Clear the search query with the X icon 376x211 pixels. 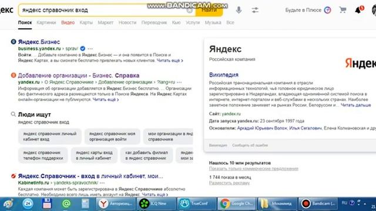(x=189, y=11)
